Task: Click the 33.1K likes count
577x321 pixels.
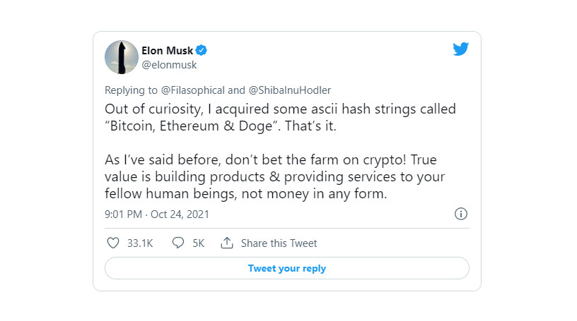Action: click(140, 243)
